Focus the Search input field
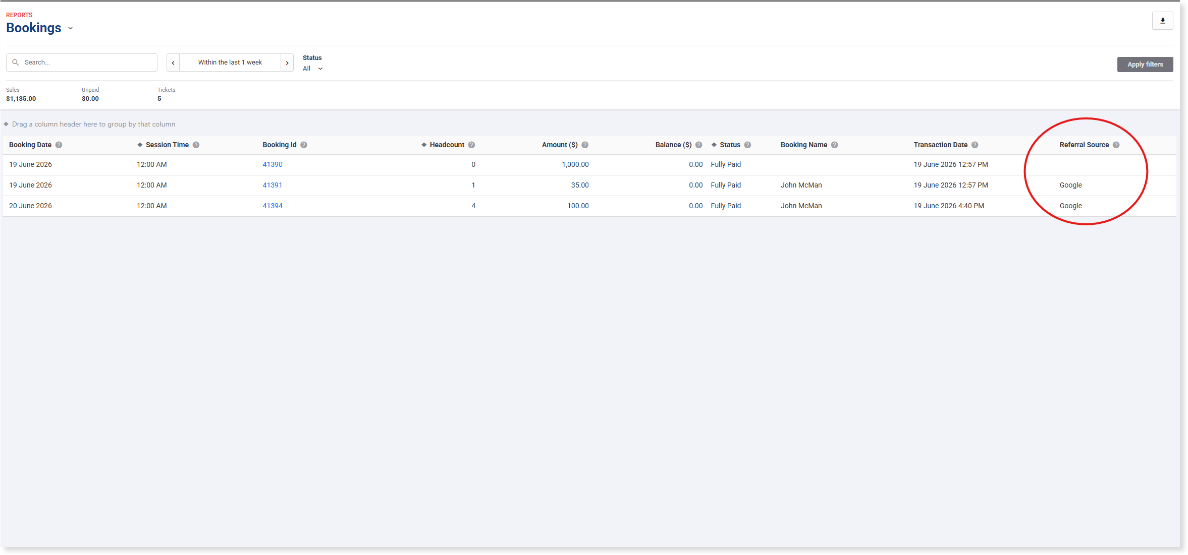Image resolution: width=1188 pixels, height=555 pixels. pos(82,63)
